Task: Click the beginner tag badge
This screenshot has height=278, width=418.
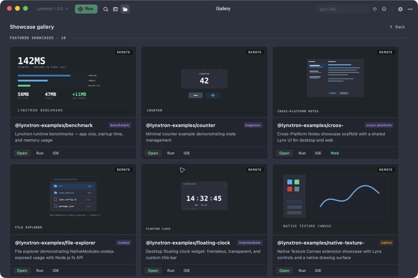Action: (253, 125)
